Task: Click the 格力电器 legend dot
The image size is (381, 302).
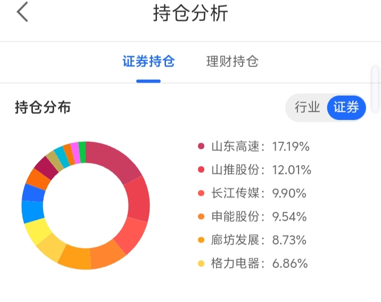Action: click(201, 263)
